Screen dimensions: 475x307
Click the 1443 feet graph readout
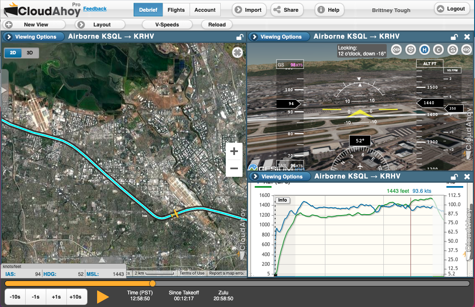pos(398,191)
